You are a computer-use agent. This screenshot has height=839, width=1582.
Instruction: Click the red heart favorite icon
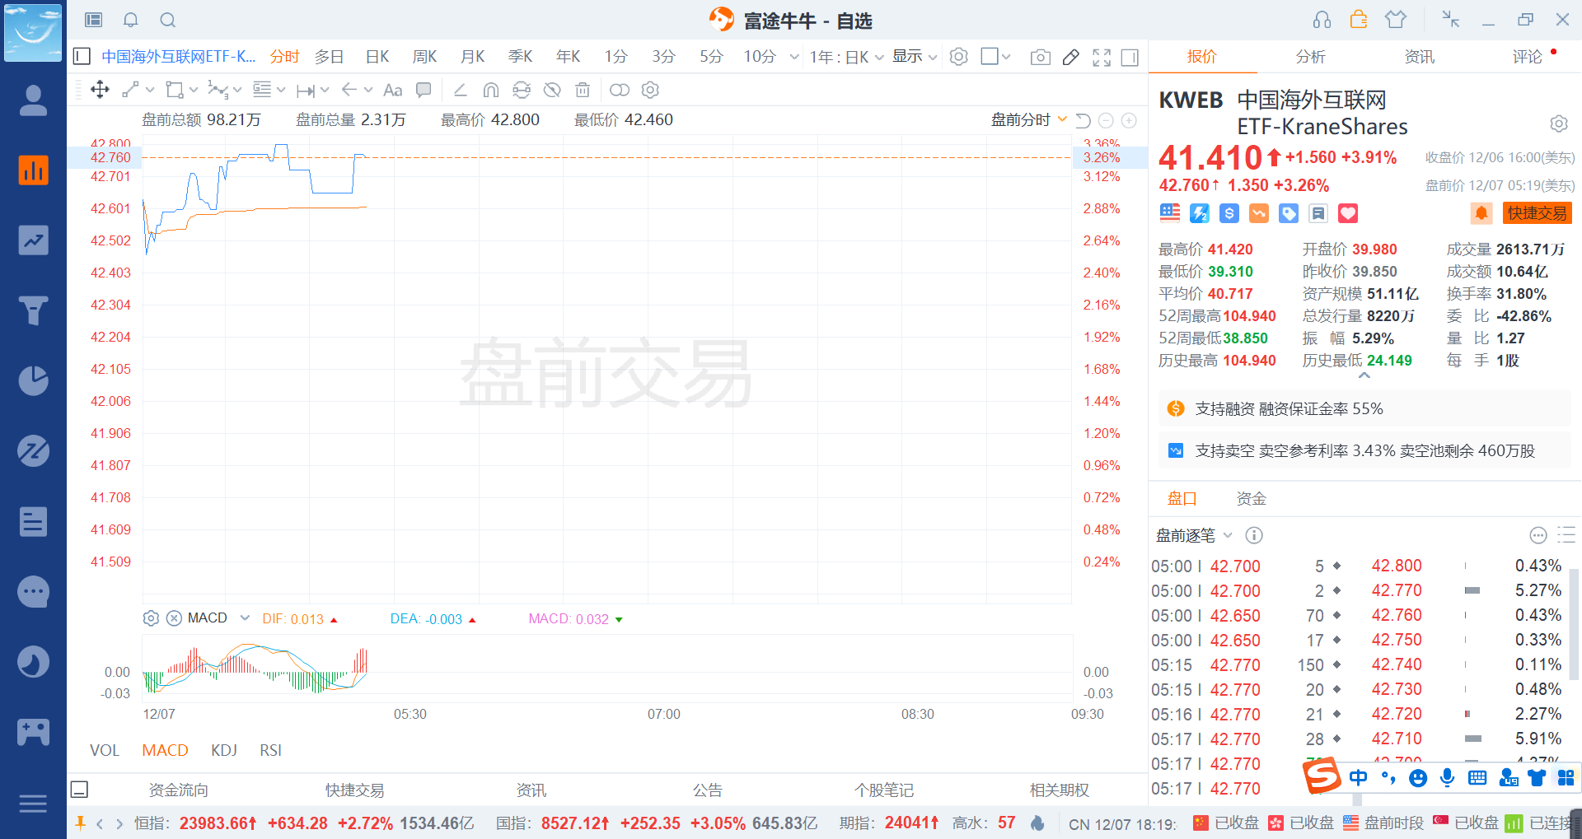pyautogui.click(x=1347, y=213)
